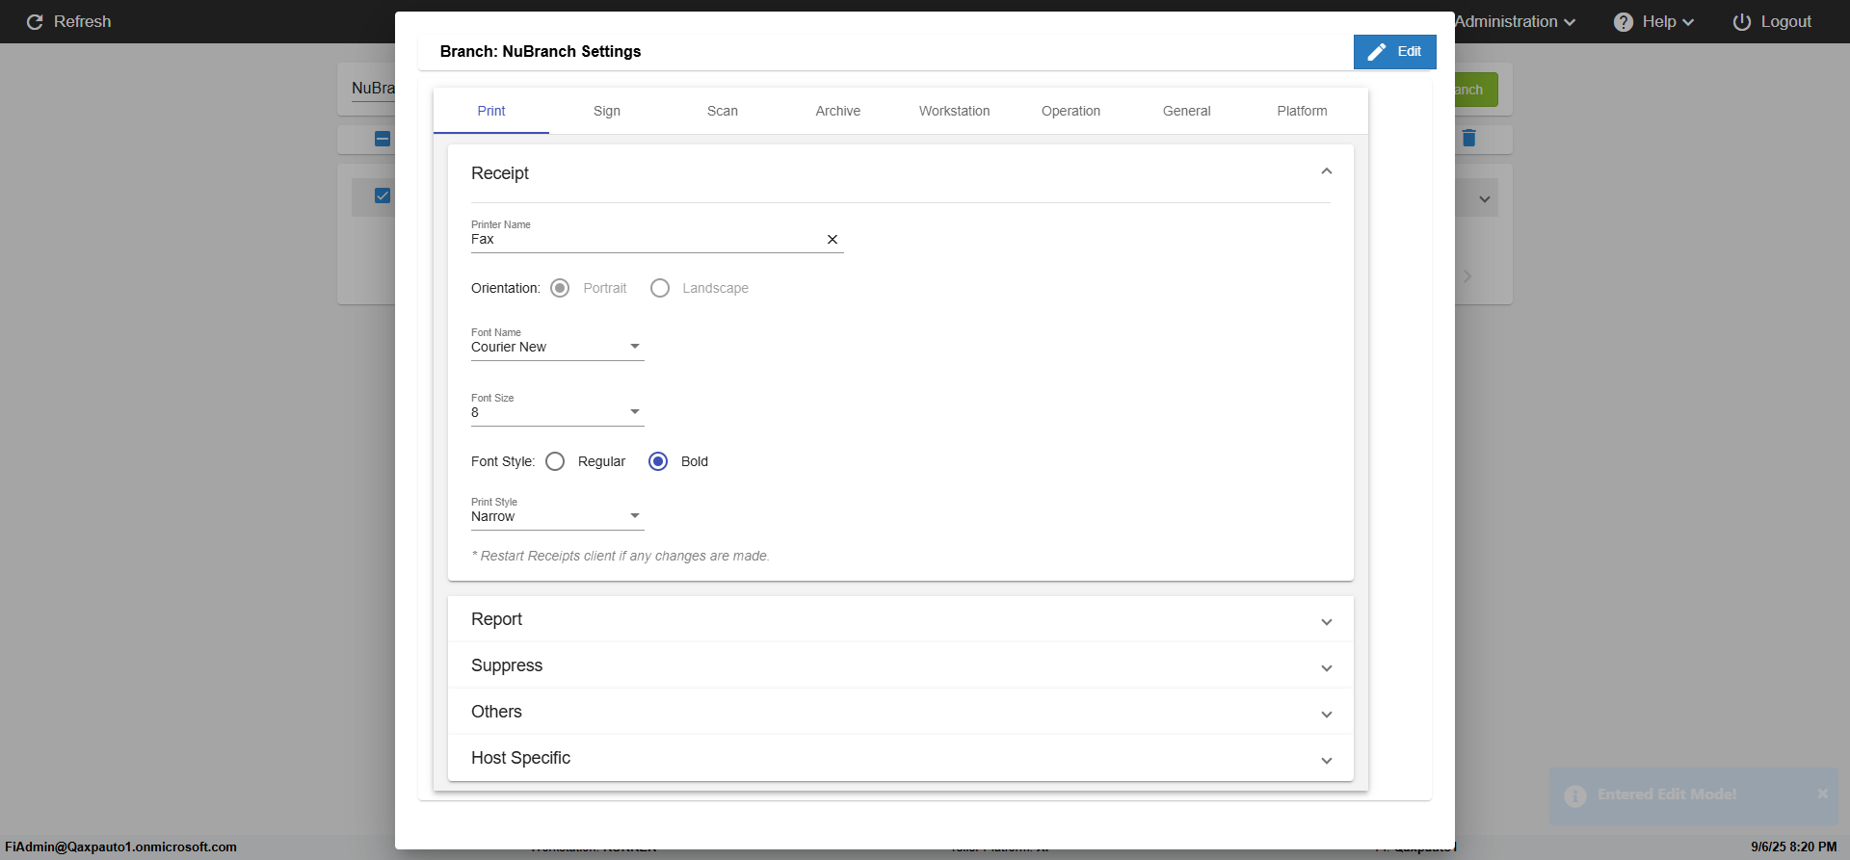Dismiss the Entered Edit Mode notification
Viewport: 1850px width, 860px height.
pos(1822,794)
